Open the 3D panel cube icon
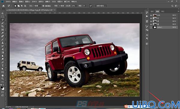The height and width of the screenshot is (109, 180). (x=147, y=44)
